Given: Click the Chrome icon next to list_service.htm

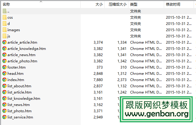Looking at the screenshot, I should 4,117.
